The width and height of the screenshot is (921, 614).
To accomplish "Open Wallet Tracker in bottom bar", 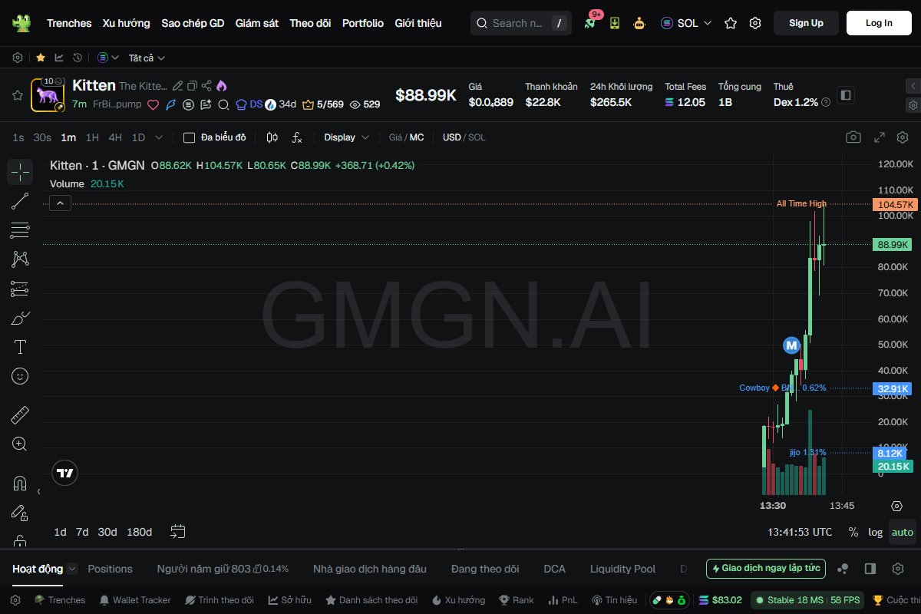I will pyautogui.click(x=137, y=600).
